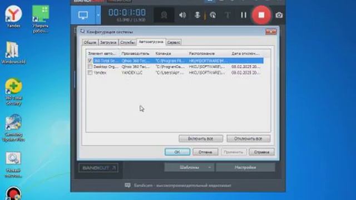Open Bandicam Настройки button
The height and width of the screenshot is (200, 356).
click(x=245, y=167)
